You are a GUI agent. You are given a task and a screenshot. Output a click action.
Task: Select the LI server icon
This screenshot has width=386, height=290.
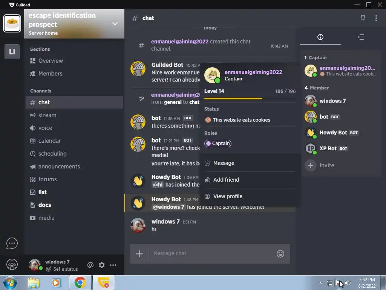click(x=12, y=52)
